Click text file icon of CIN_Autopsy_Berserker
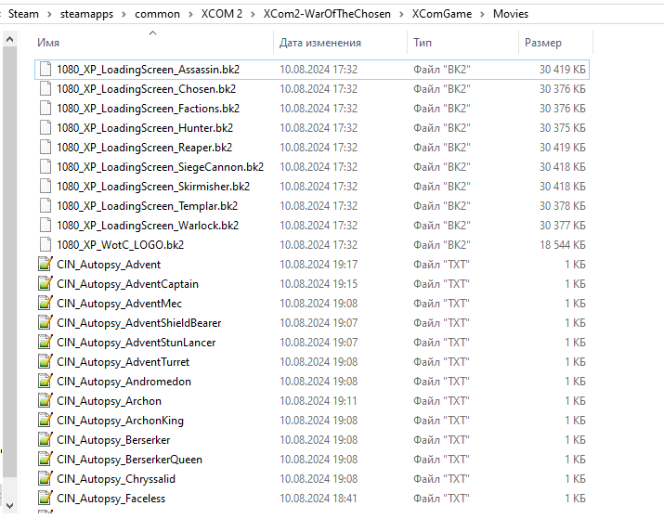The width and height of the screenshot is (664, 519). [x=46, y=439]
